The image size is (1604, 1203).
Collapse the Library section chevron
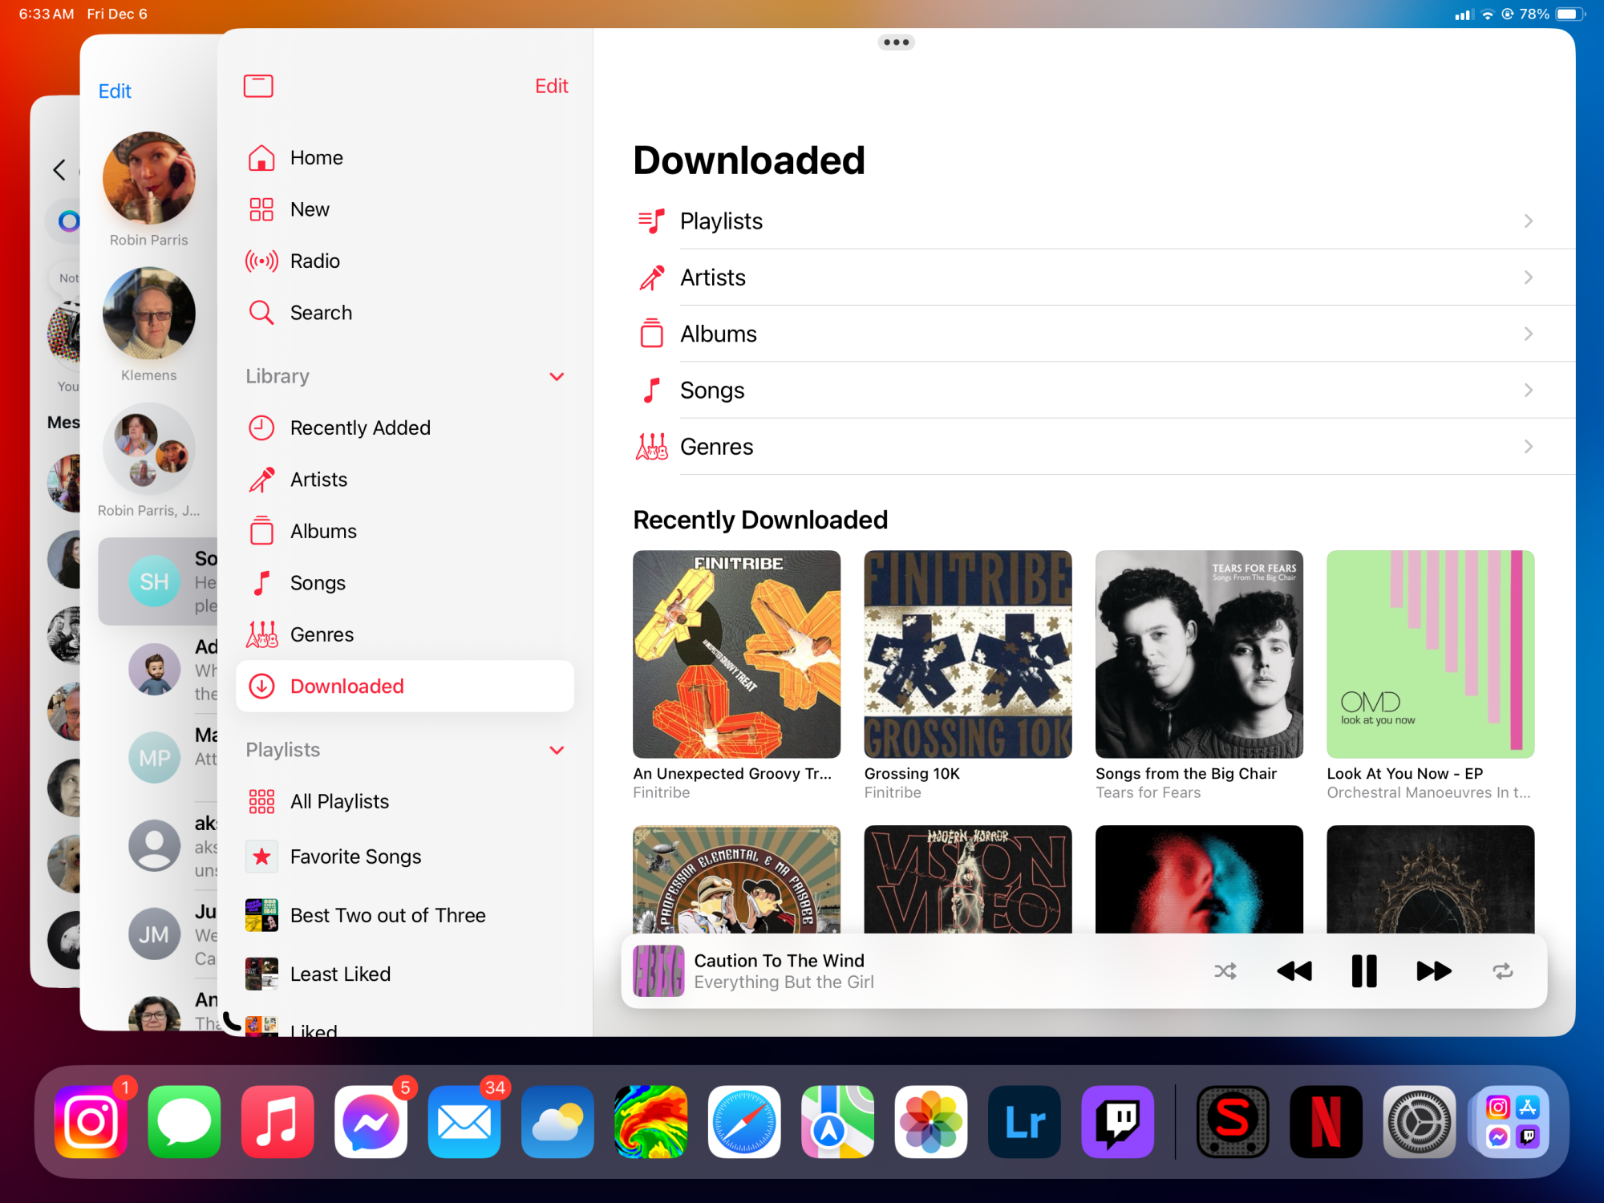tap(557, 376)
